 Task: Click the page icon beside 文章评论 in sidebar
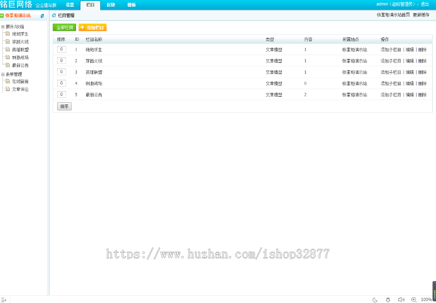pos(8,89)
